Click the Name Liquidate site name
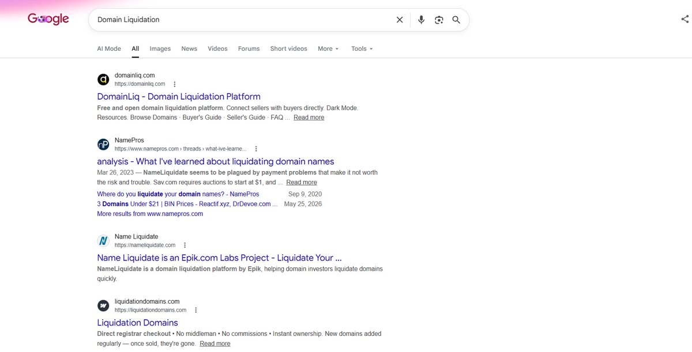692x352 pixels. pyautogui.click(x=136, y=237)
